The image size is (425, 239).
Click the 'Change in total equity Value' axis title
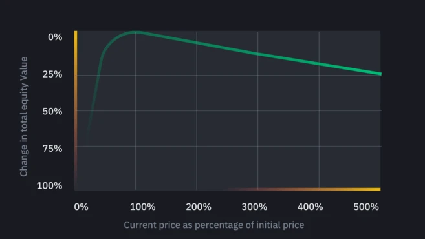[24, 117]
